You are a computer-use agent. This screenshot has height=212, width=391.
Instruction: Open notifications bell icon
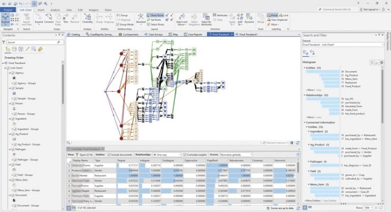383,10
